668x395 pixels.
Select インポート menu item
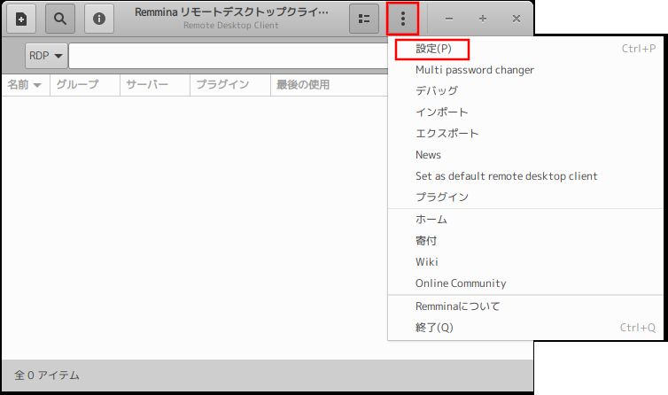click(441, 112)
